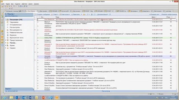Sort by the Тема column header
The image size is (179, 100).
(x=57, y=17)
